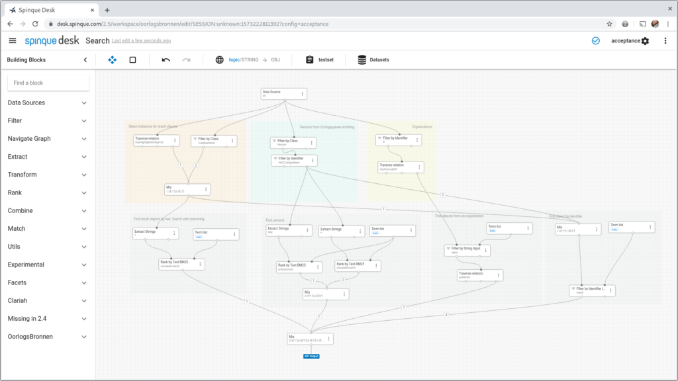Click the topic/STRING input parameter
This screenshot has height=381, width=678.
pos(244,60)
